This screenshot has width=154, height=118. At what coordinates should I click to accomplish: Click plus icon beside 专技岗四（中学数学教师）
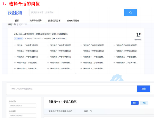tap(114, 45)
